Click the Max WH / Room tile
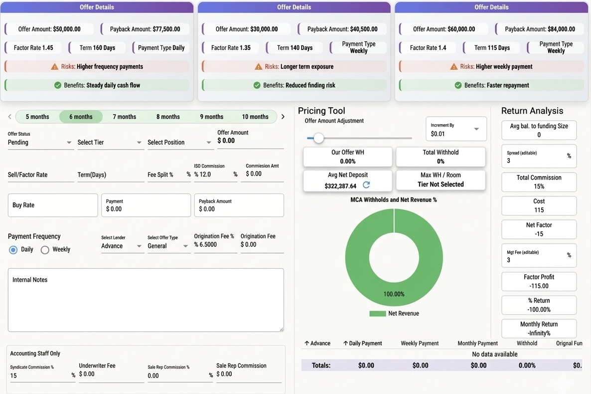Screen dimensions: 591x394 (441, 180)
